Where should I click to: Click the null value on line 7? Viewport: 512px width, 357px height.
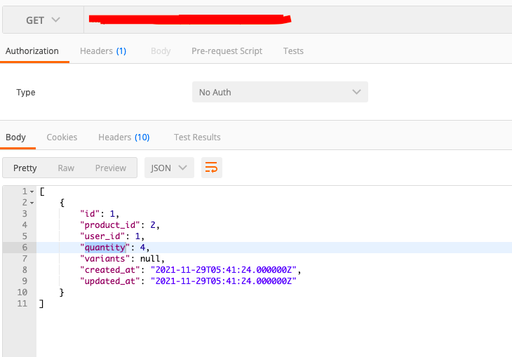(150, 259)
